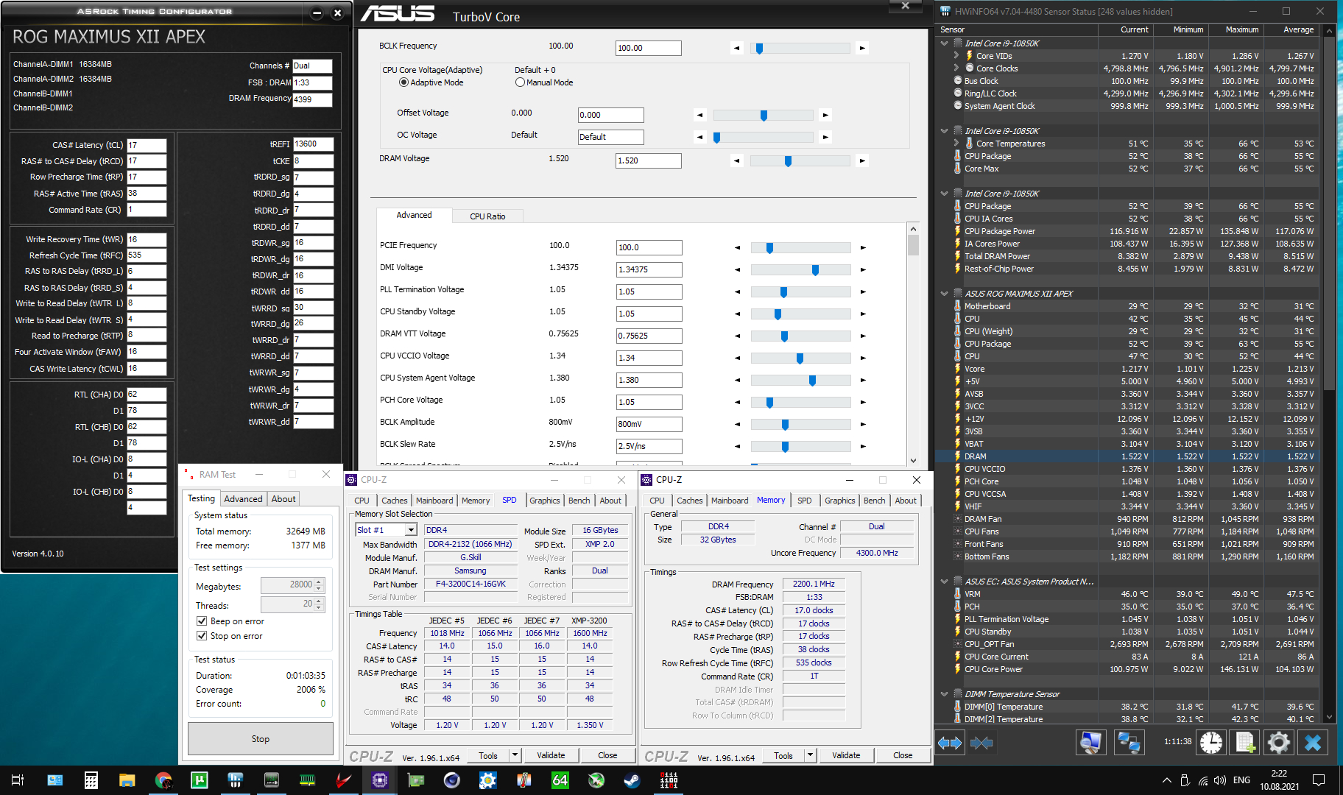Click HWiNFO clock reset icon

pos(1211,743)
